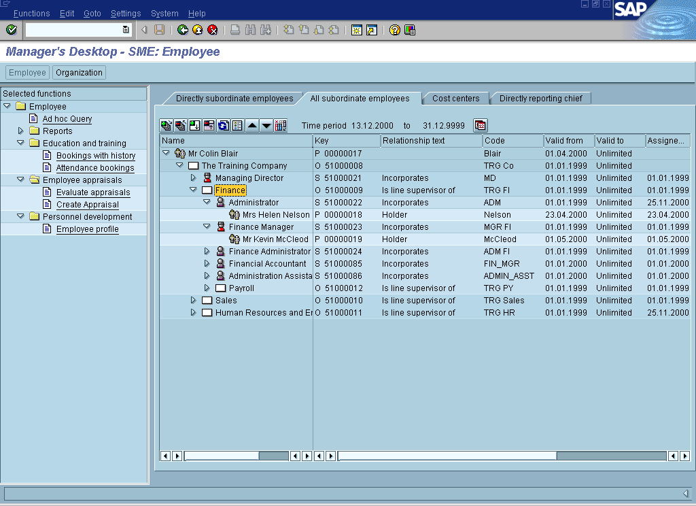Switch to the Cost centers tab
Screen dimensions: 696x506
click(456, 99)
